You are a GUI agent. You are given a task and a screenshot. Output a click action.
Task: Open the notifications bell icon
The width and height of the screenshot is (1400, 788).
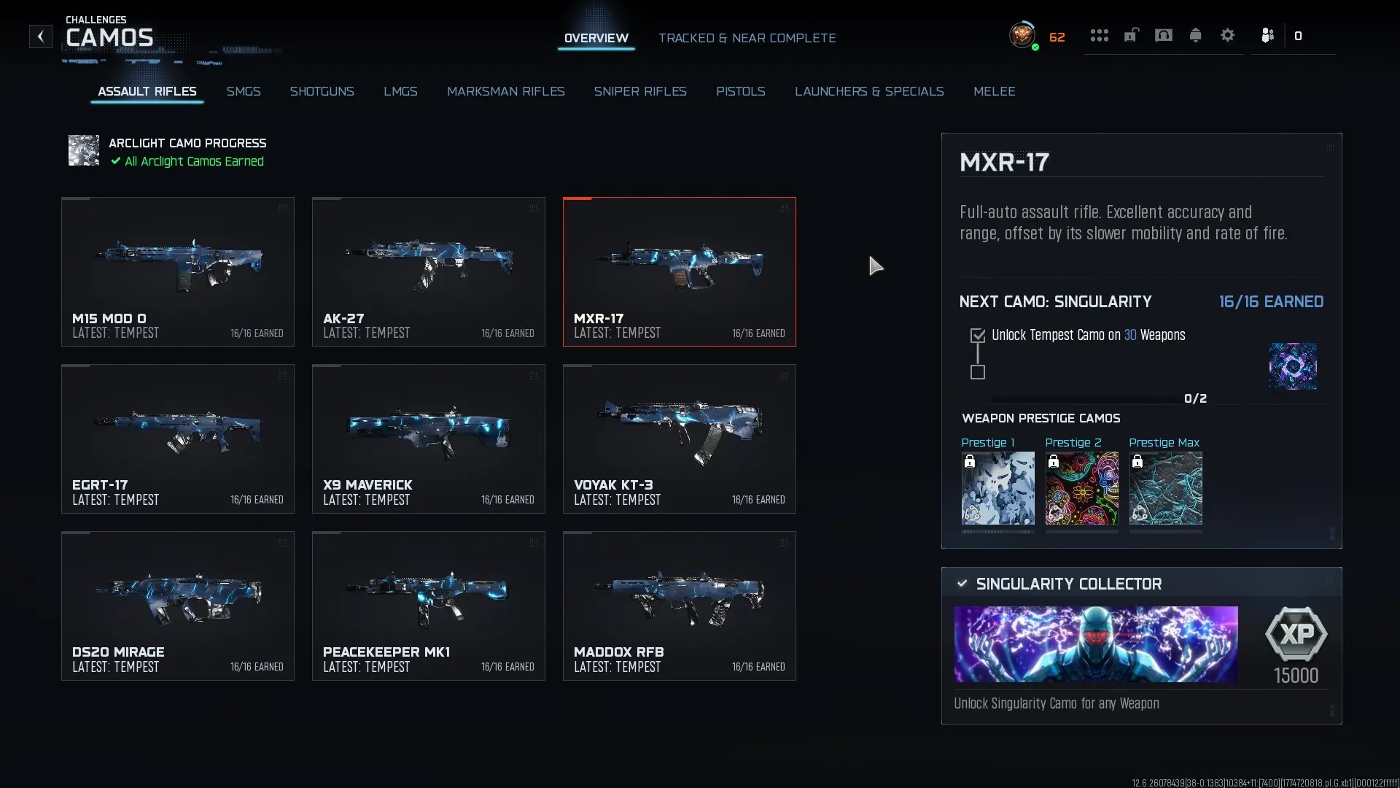pyautogui.click(x=1195, y=36)
